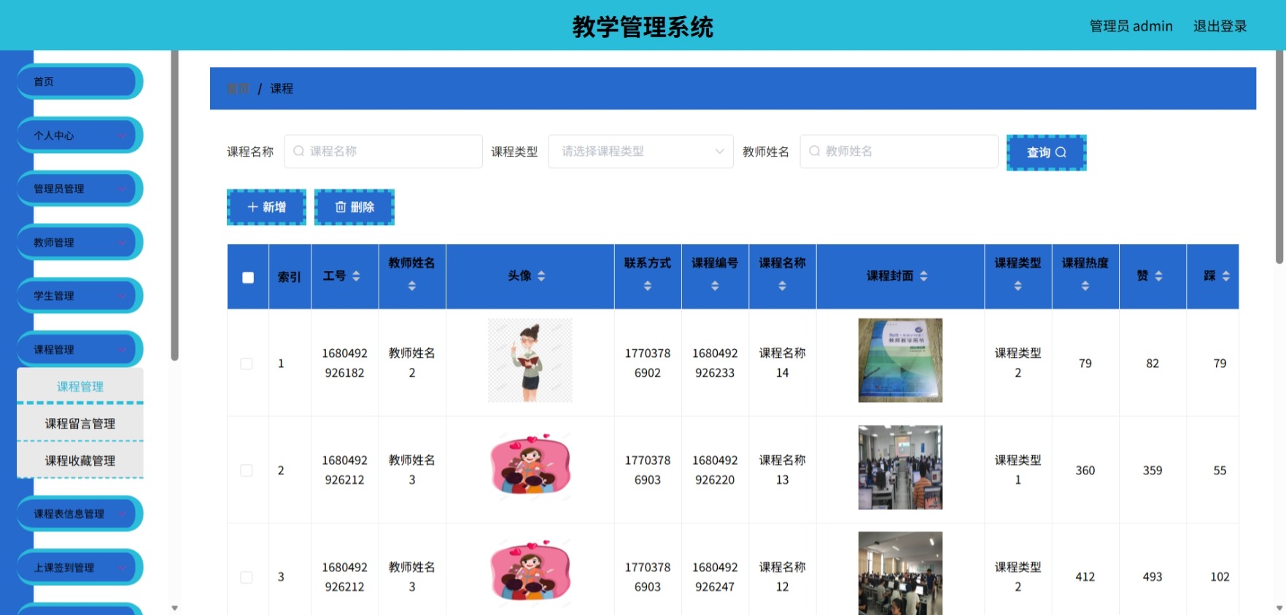Open 课程留言管理 submenu item
This screenshot has width=1286, height=615.
80,423
